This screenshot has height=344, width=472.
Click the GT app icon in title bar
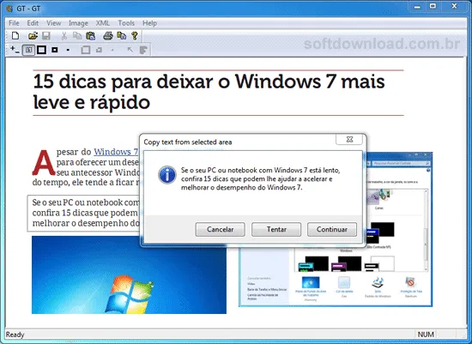[9, 9]
